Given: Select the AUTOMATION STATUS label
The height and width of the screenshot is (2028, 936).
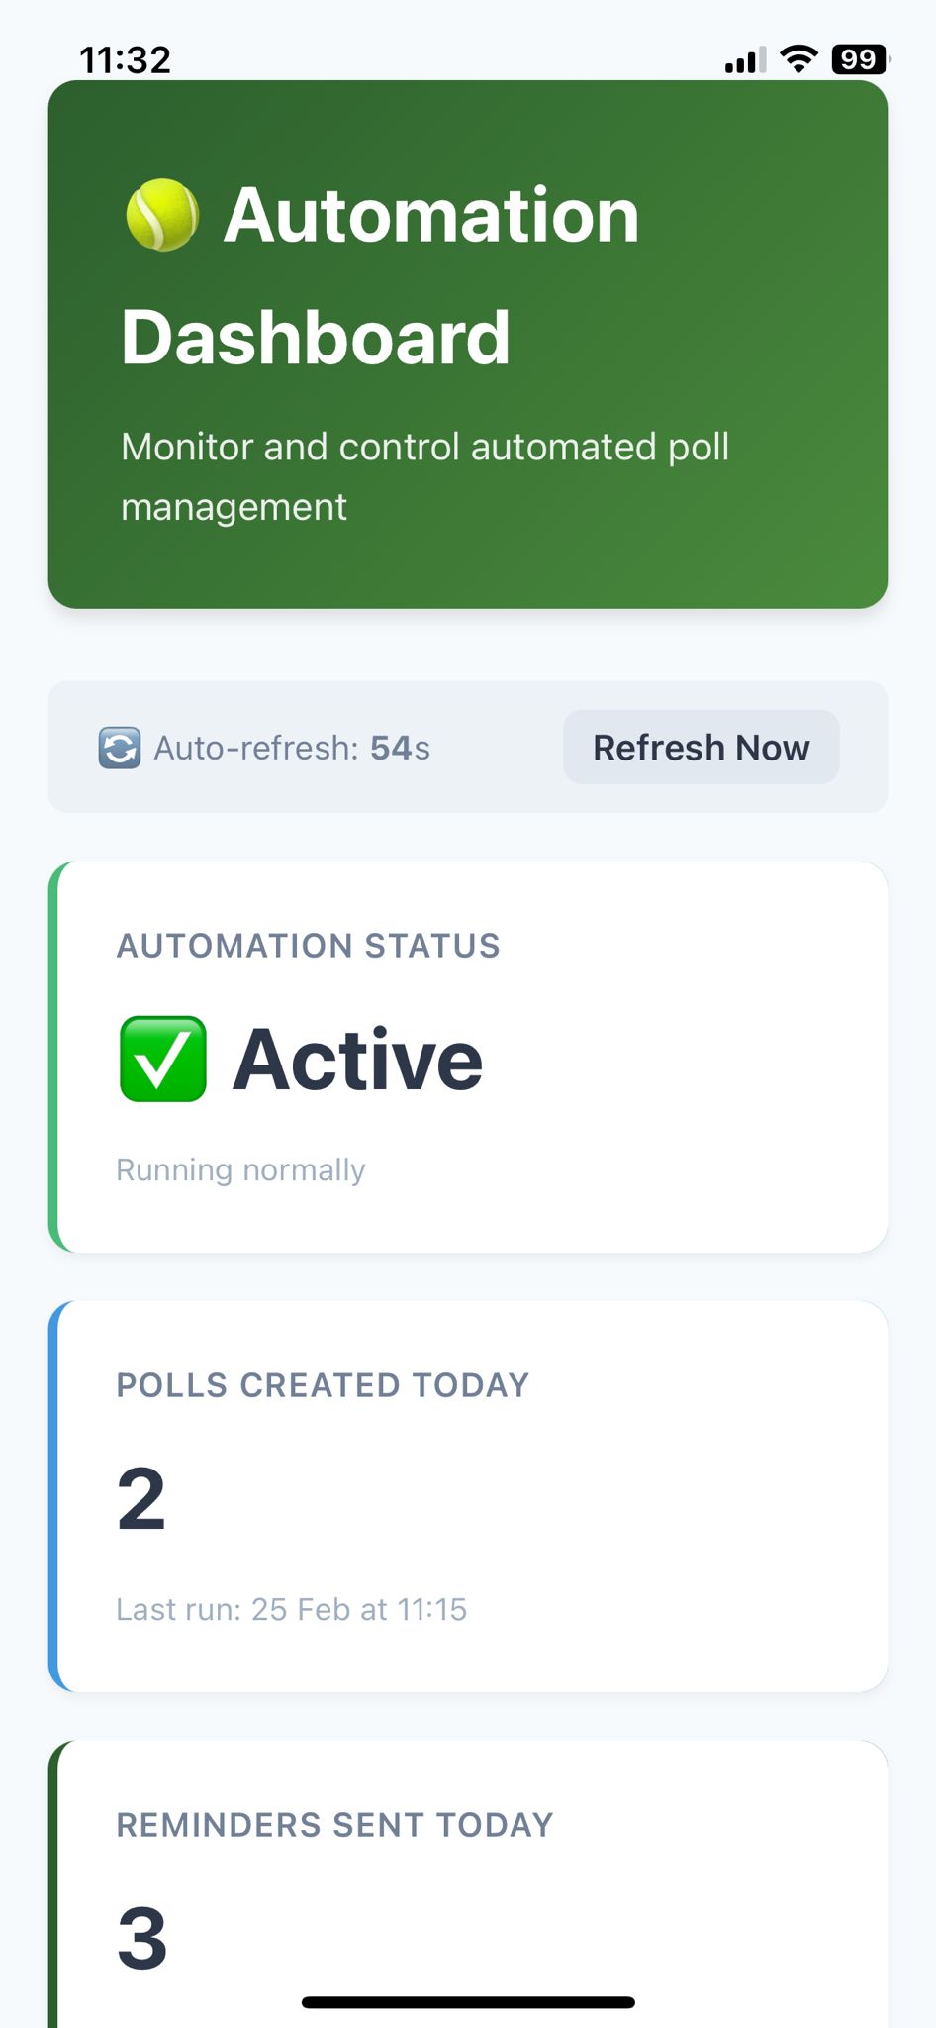Looking at the screenshot, I should coord(309,946).
